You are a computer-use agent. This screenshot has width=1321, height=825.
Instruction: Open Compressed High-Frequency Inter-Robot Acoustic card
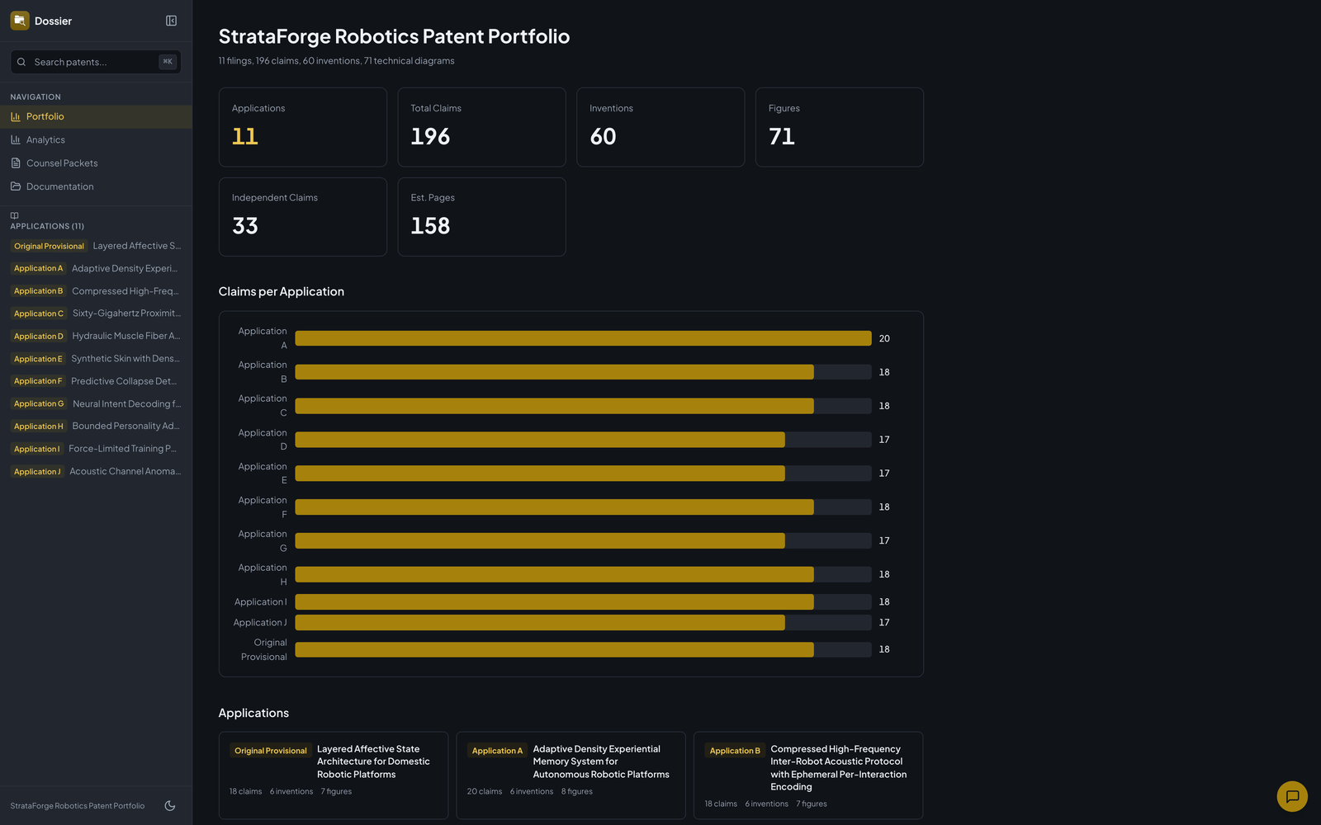[808, 775]
